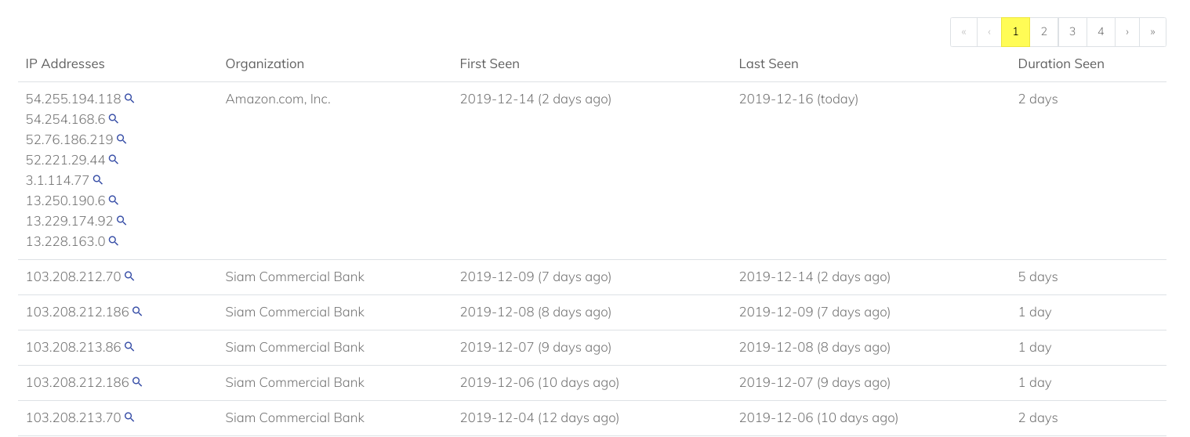Select current page 1 button
The image size is (1190, 437).
(1015, 32)
